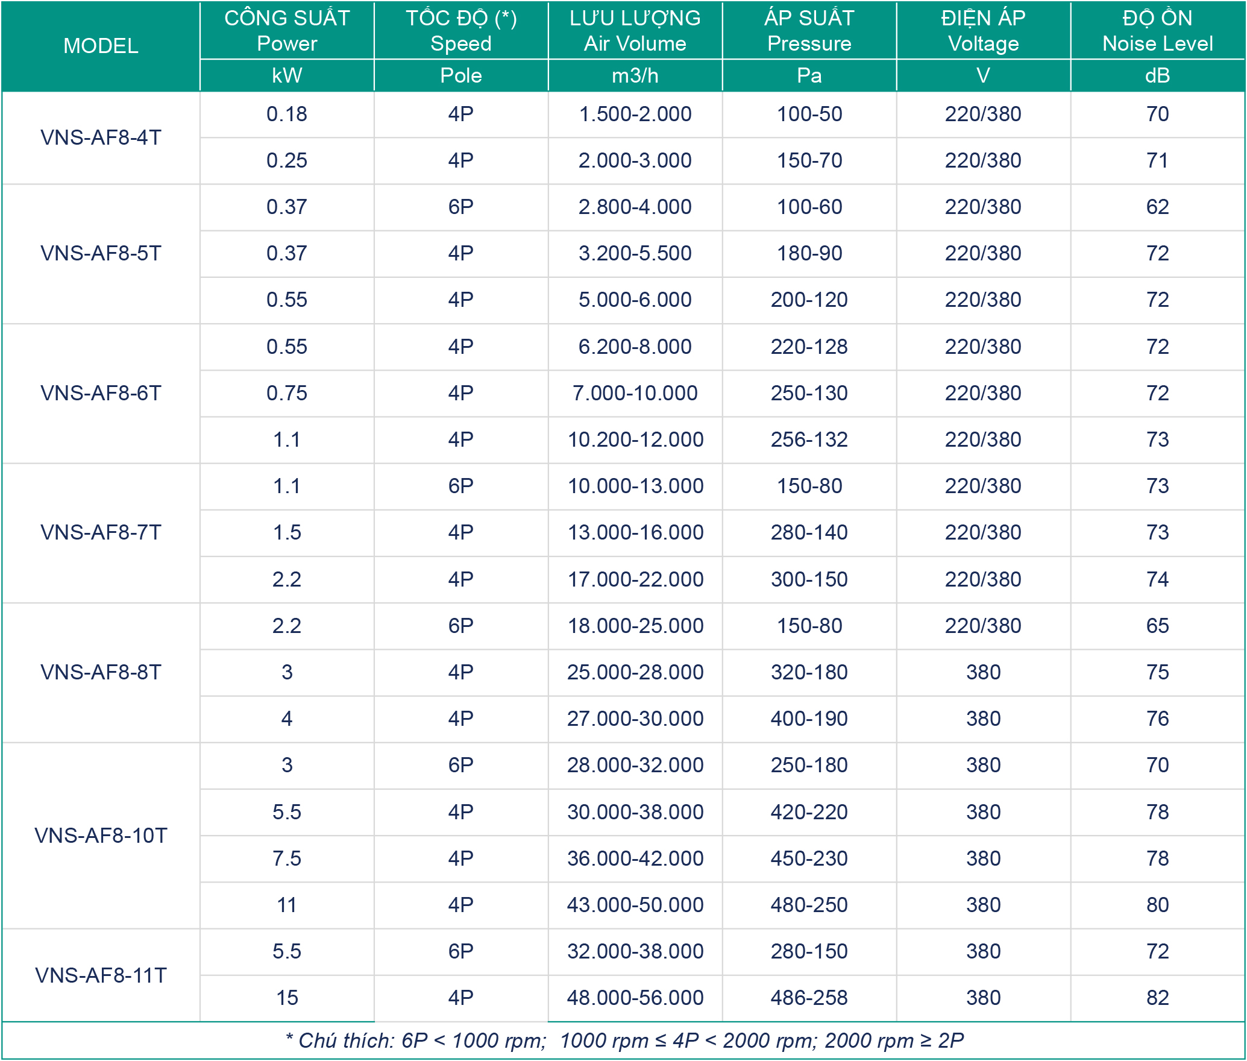The image size is (1247, 1061).
Task: Select power value 7.5 cell
Action: 287,858
